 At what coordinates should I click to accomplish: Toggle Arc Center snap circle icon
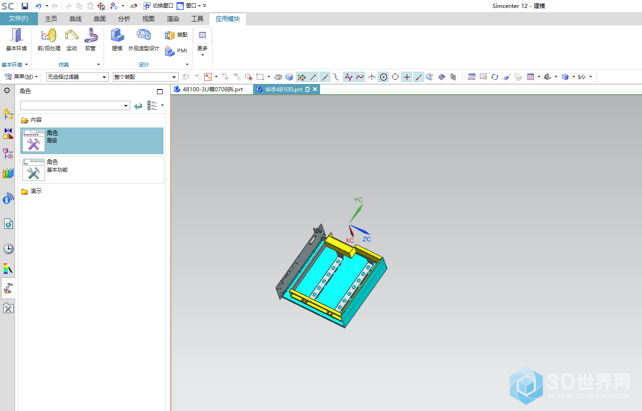pos(383,77)
